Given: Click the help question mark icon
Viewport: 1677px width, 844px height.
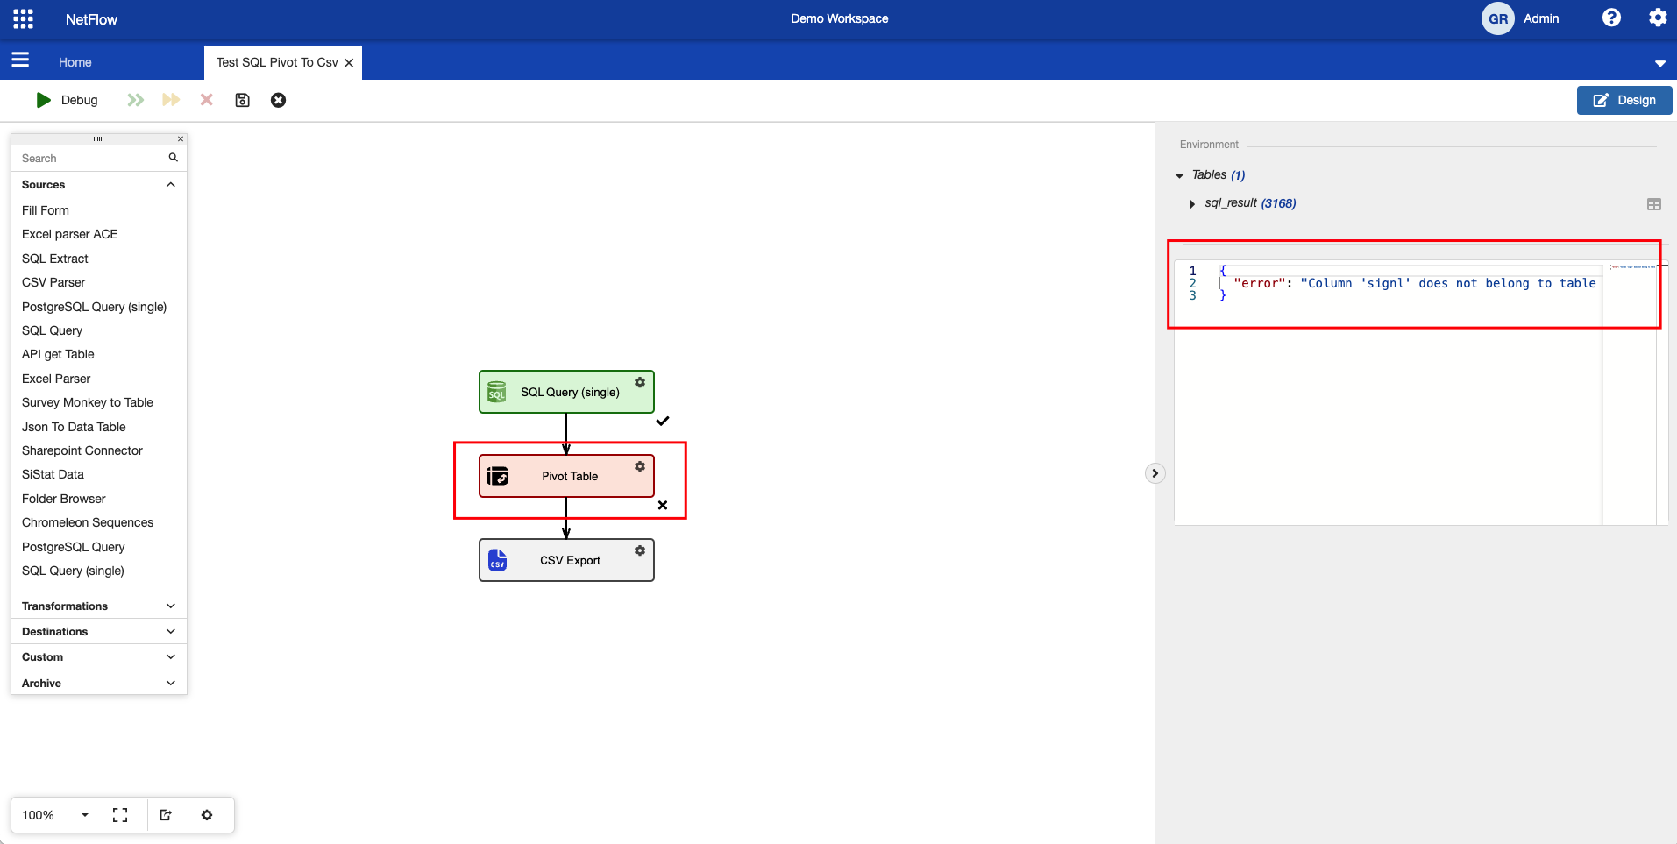Looking at the screenshot, I should [x=1611, y=18].
